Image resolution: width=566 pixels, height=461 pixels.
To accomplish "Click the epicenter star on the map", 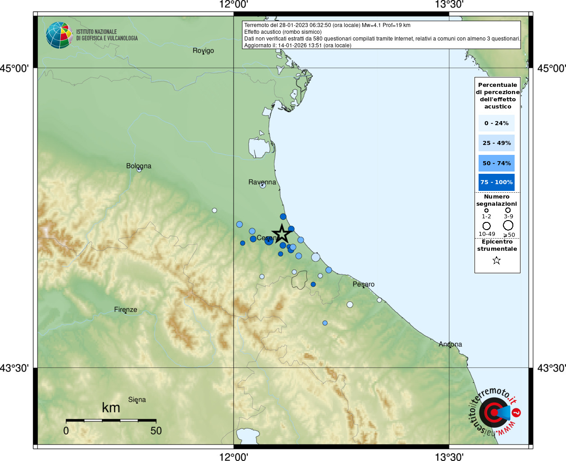I will pyautogui.click(x=282, y=234).
